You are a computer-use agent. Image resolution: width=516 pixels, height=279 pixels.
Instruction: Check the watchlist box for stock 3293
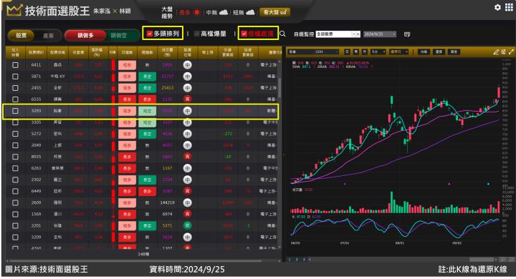click(x=15, y=111)
